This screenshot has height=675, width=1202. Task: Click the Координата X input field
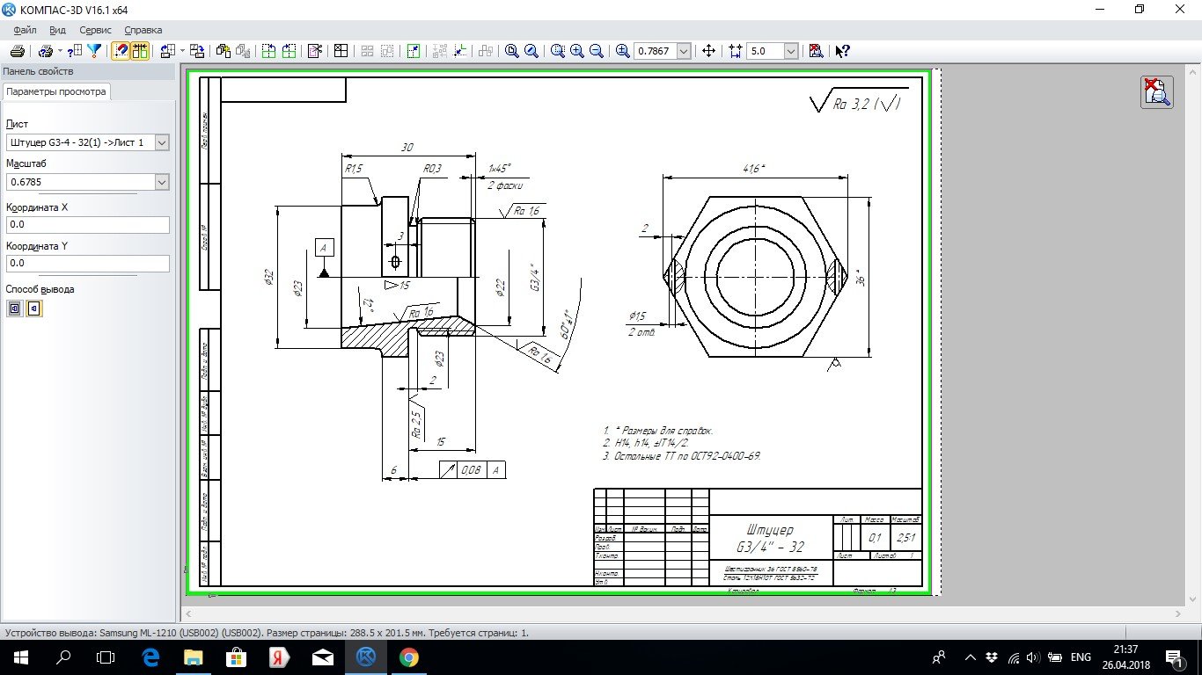click(x=87, y=225)
